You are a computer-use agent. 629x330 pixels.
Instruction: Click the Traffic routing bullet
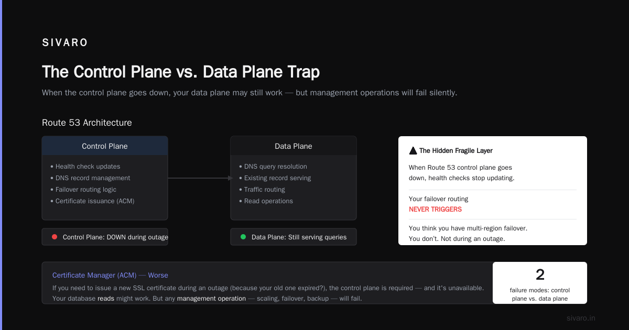tap(262, 190)
